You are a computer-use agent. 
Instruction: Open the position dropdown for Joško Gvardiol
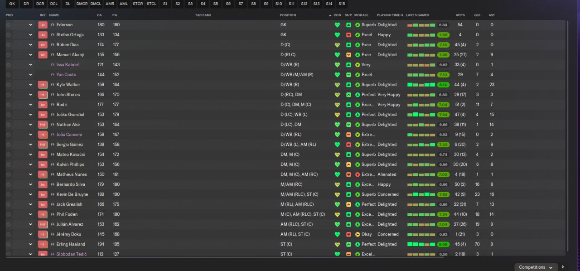[31, 115]
